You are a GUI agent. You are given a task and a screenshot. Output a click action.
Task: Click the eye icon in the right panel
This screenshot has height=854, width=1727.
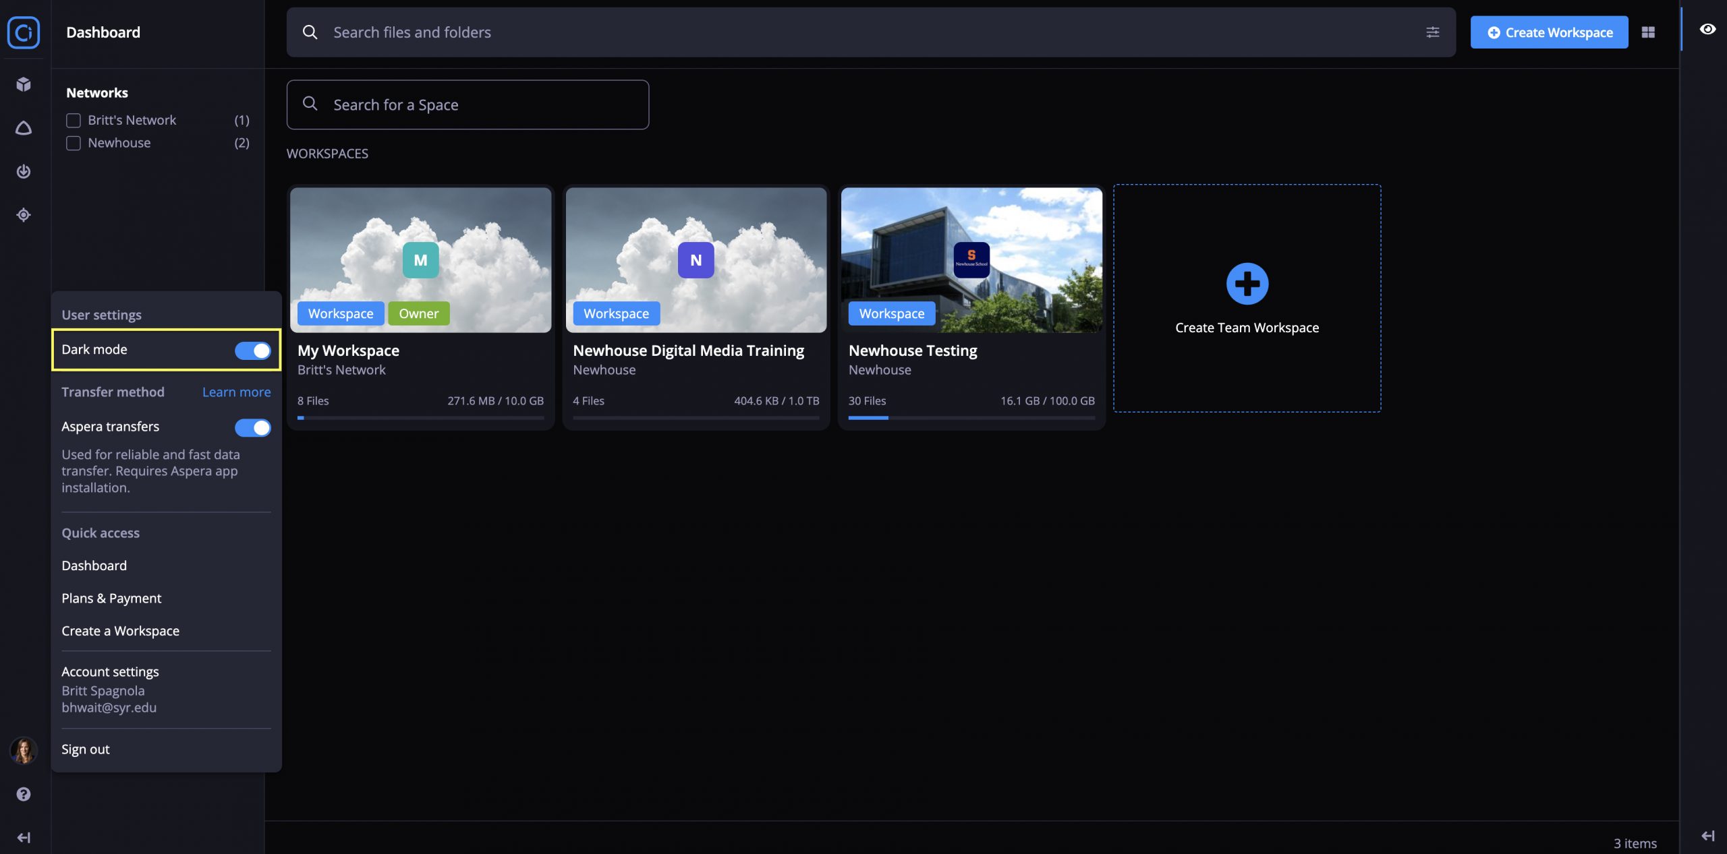click(x=1707, y=29)
